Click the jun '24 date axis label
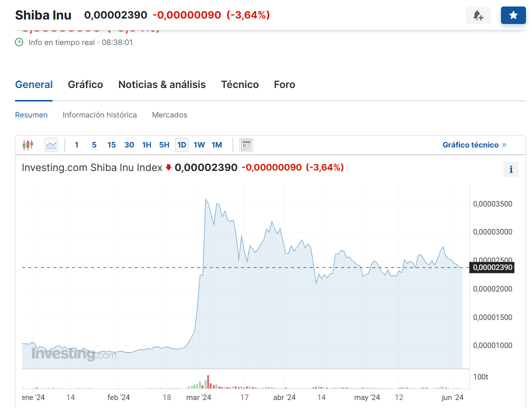 click(452, 397)
